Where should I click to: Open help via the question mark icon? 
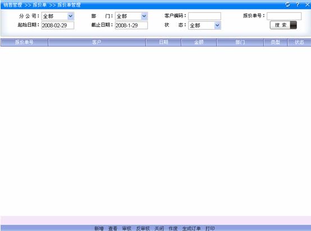pyautogui.click(x=298, y=4)
